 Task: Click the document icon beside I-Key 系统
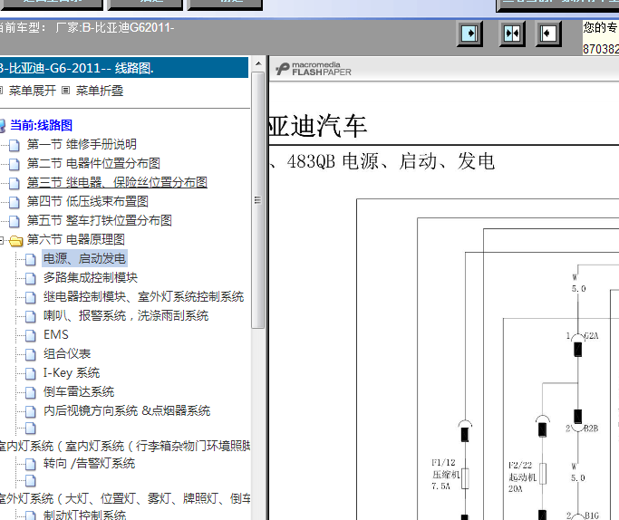coord(31,373)
